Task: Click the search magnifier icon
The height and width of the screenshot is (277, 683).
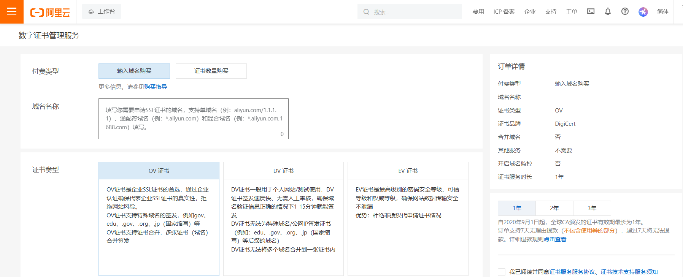Action: pyautogui.click(x=366, y=12)
